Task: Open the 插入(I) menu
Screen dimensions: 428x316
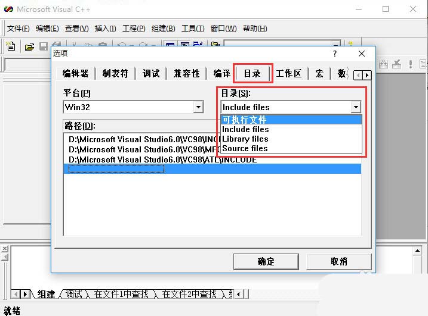Action: point(106,29)
